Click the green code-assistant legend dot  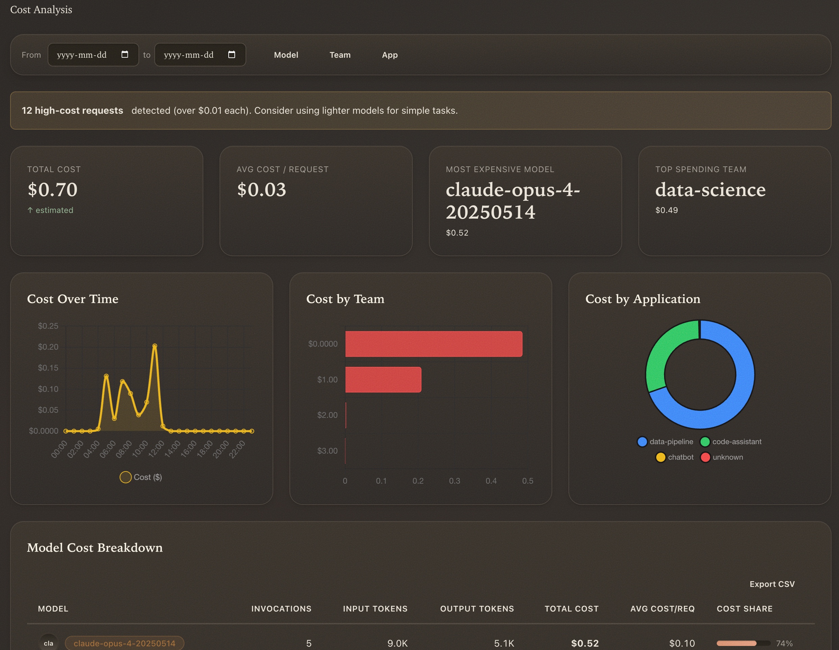pyautogui.click(x=705, y=441)
